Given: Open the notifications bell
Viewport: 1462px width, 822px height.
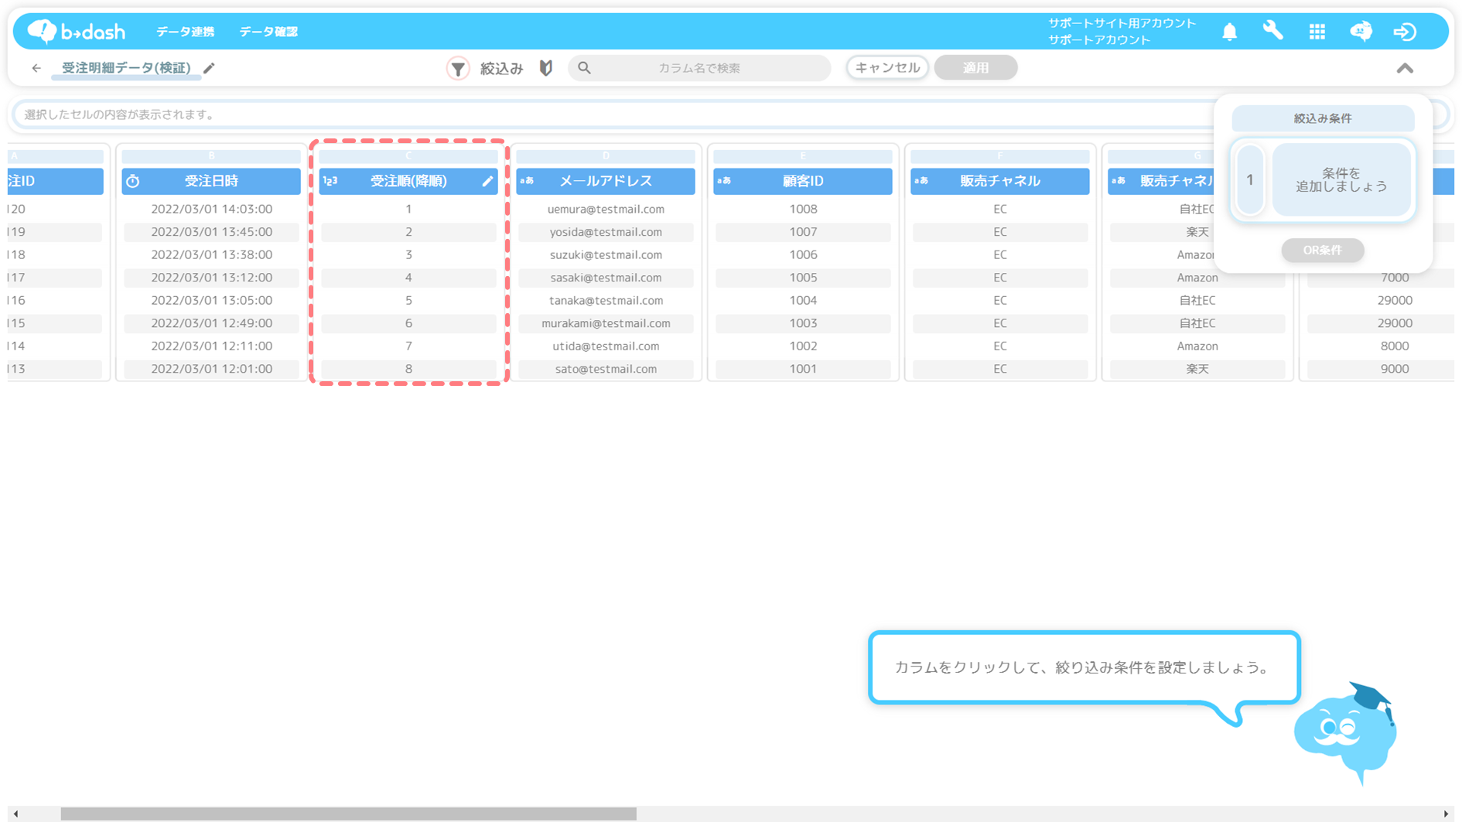Looking at the screenshot, I should coord(1229,32).
